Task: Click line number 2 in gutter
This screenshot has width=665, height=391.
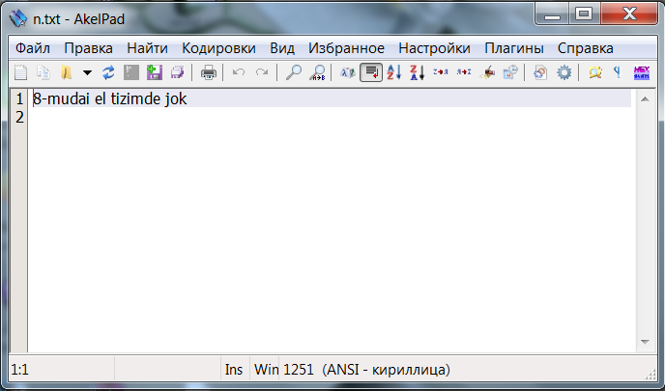Action: coord(19,117)
